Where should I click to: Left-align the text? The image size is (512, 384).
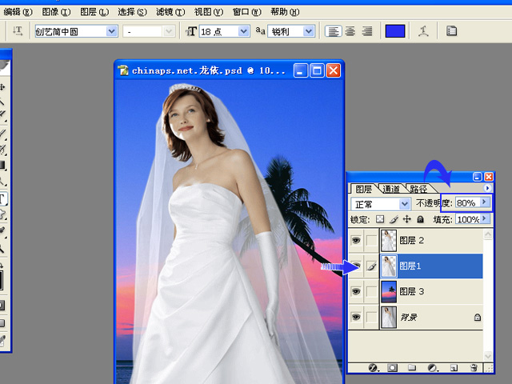pos(334,31)
